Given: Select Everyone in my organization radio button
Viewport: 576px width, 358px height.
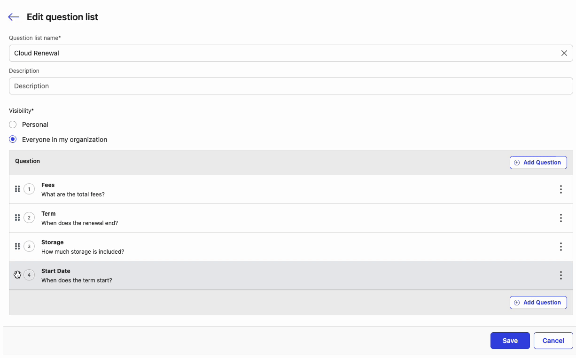Looking at the screenshot, I should pos(13,140).
